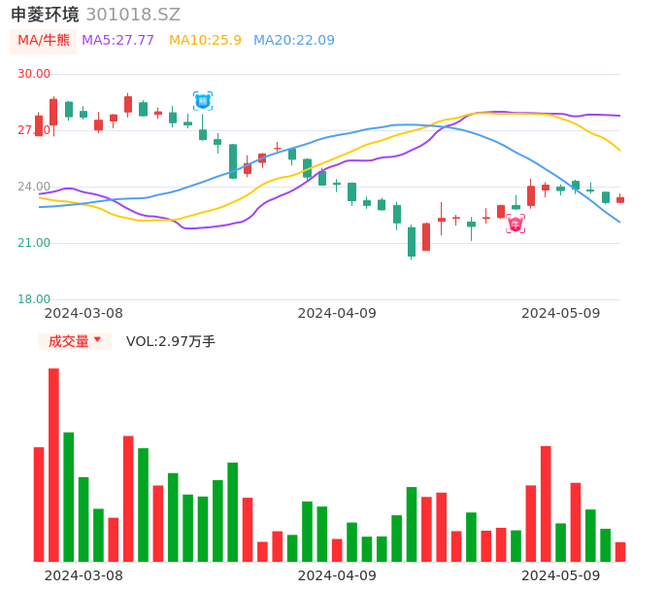Click the red dropdown triangle beside 成交量

[x=97, y=340]
